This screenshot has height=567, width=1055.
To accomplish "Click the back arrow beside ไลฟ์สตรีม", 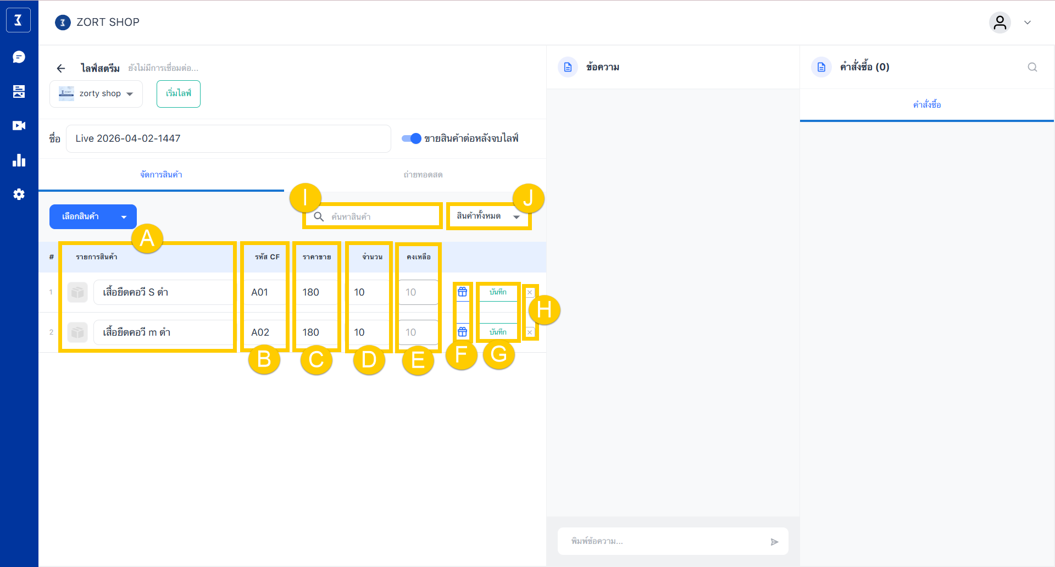I will click(x=61, y=68).
